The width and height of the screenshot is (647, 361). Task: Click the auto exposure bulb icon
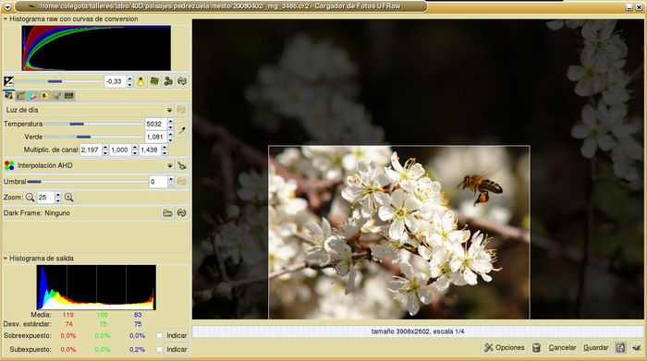coord(140,81)
